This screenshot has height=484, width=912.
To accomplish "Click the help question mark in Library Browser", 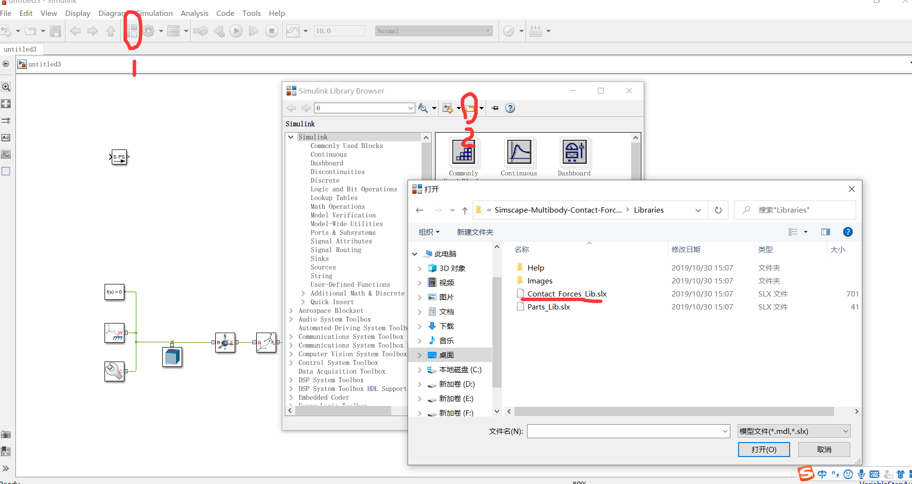I will 510,108.
